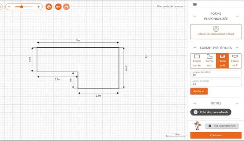Click the zoom out minus icon
This screenshot has height=141, width=244.
[x=9, y=7]
